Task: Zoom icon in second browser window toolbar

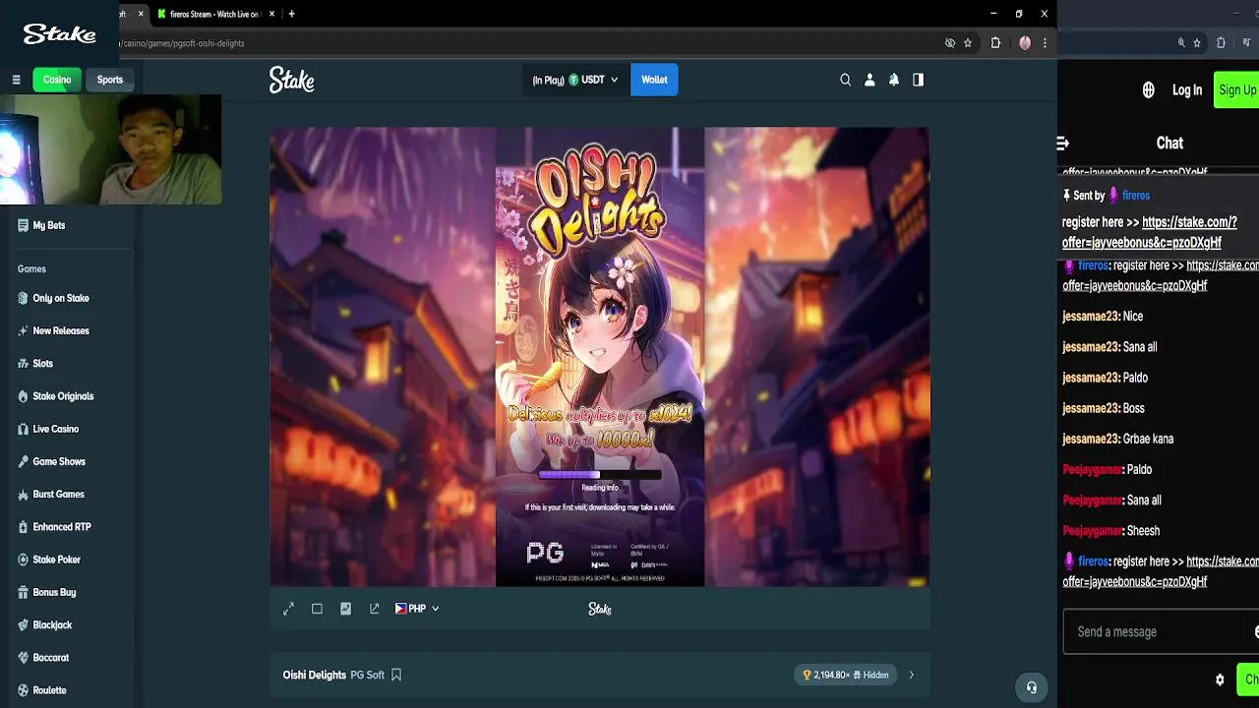Action: pyautogui.click(x=1181, y=43)
